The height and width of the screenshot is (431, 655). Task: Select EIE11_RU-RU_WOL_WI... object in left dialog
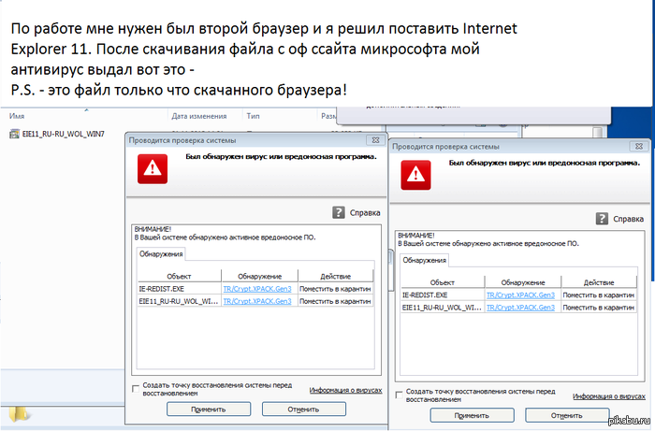tap(179, 301)
